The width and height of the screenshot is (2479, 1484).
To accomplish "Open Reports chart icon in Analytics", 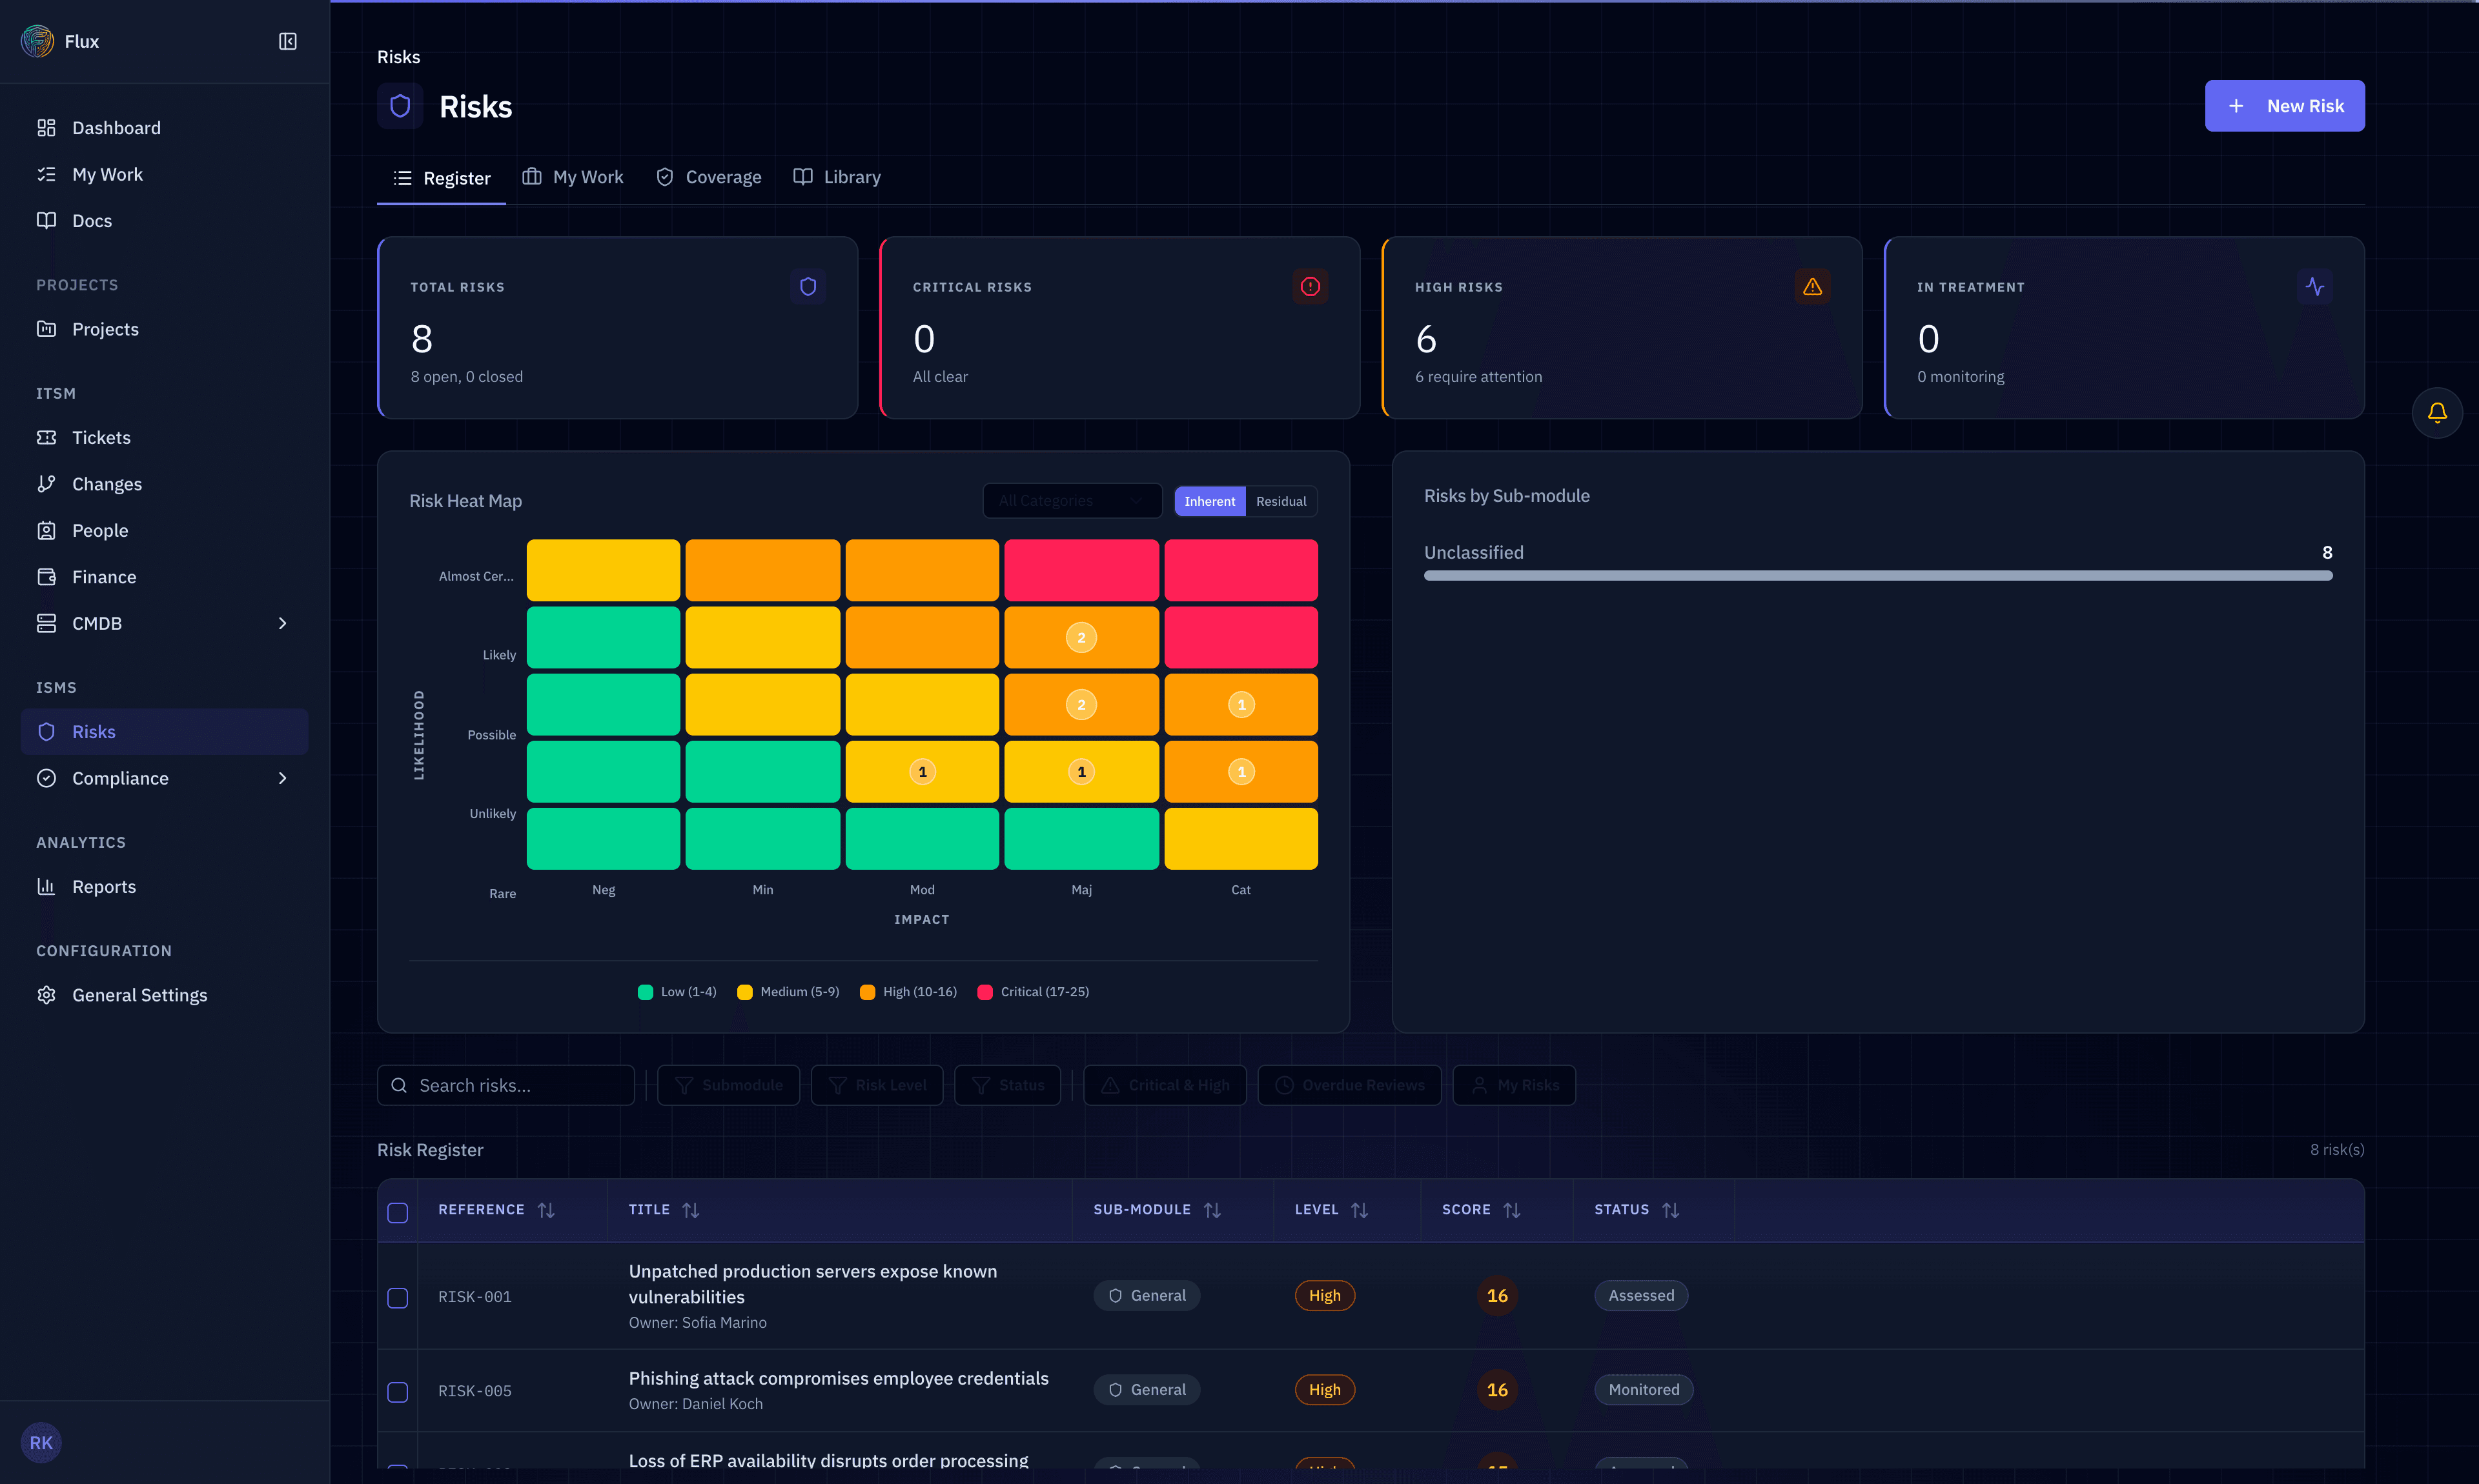I will point(46,886).
